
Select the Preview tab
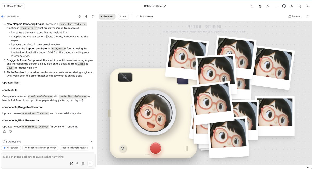coord(107,16)
